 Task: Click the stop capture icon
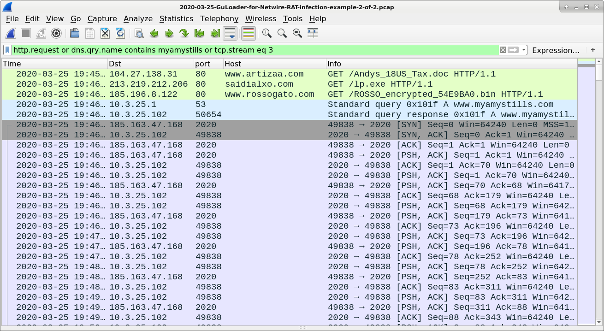(x=25, y=33)
